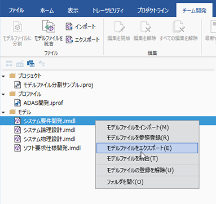Choose フォルダを開く(O) from context menu
The width and height of the screenshot is (216, 204).
pos(147,182)
